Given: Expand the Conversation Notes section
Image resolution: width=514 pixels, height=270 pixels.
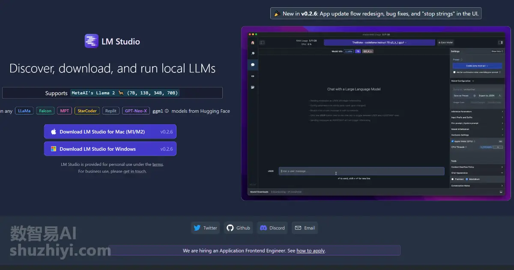Looking at the screenshot, I should (477, 186).
